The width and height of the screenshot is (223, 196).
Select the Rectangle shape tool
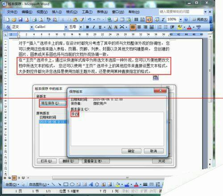[x=66, y=184]
